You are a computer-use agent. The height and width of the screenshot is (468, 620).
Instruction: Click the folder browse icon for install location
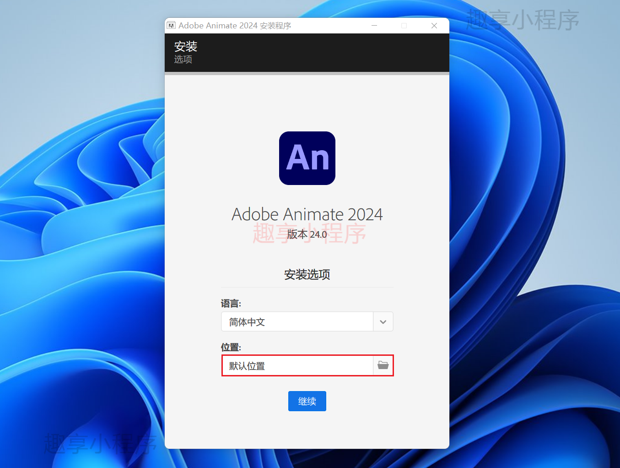point(383,365)
